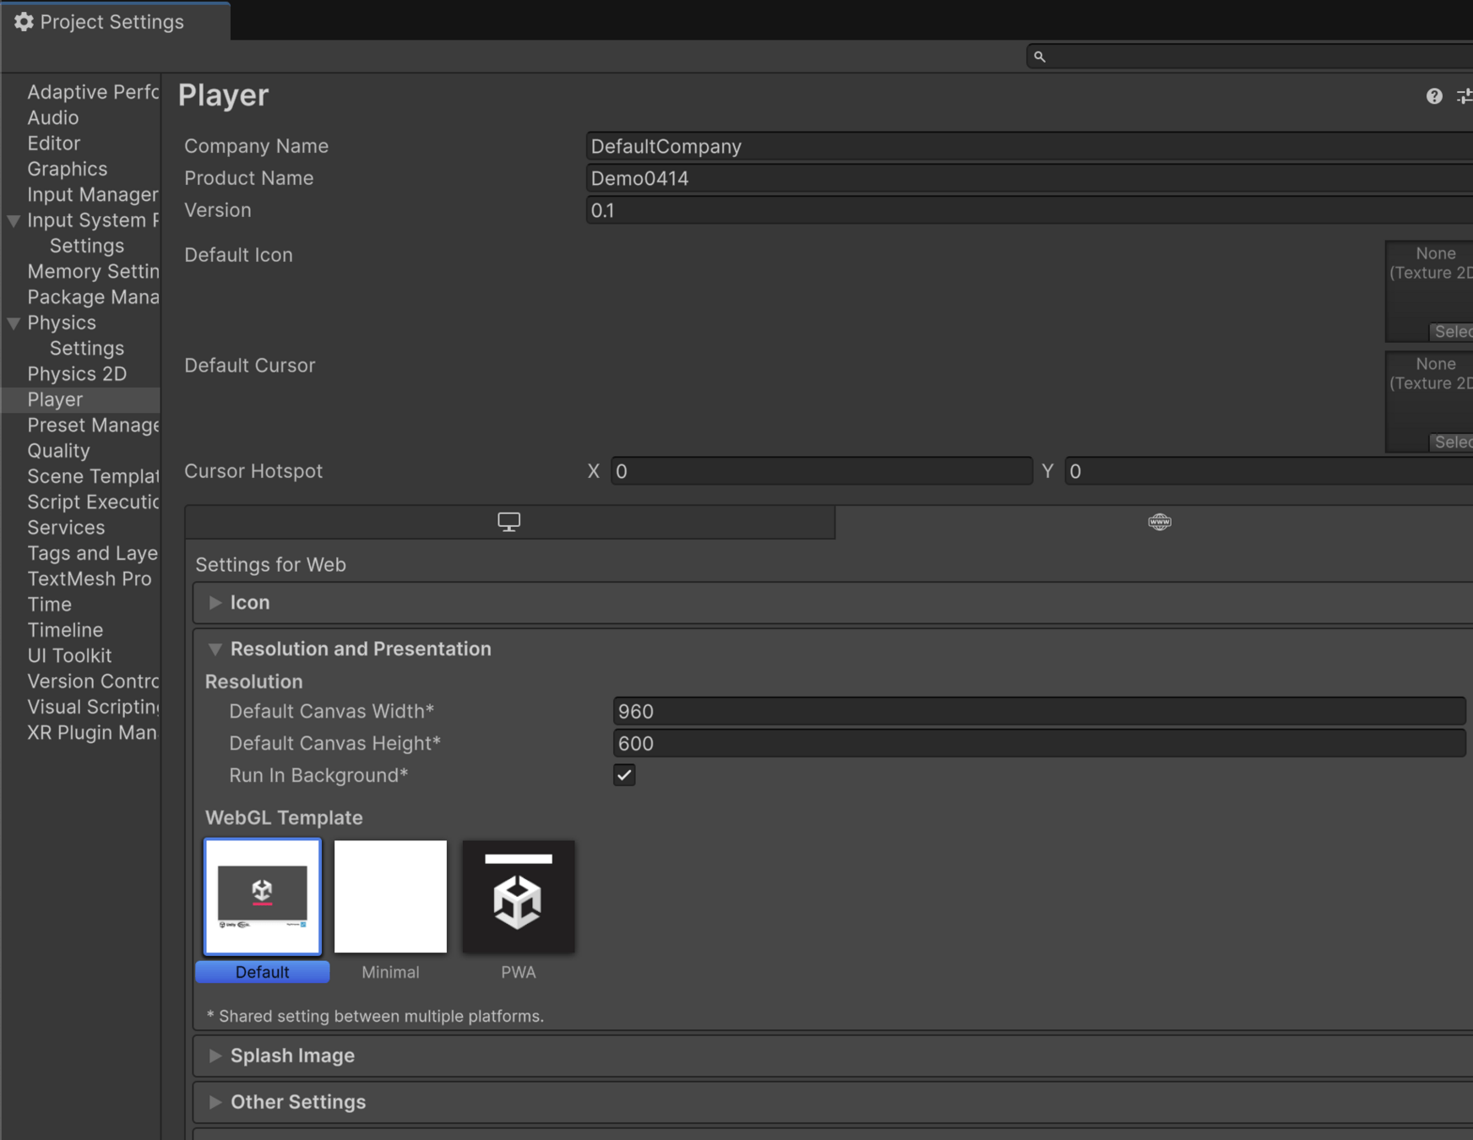
Task: Click the Default Canvas Width field
Action: 1039,712
